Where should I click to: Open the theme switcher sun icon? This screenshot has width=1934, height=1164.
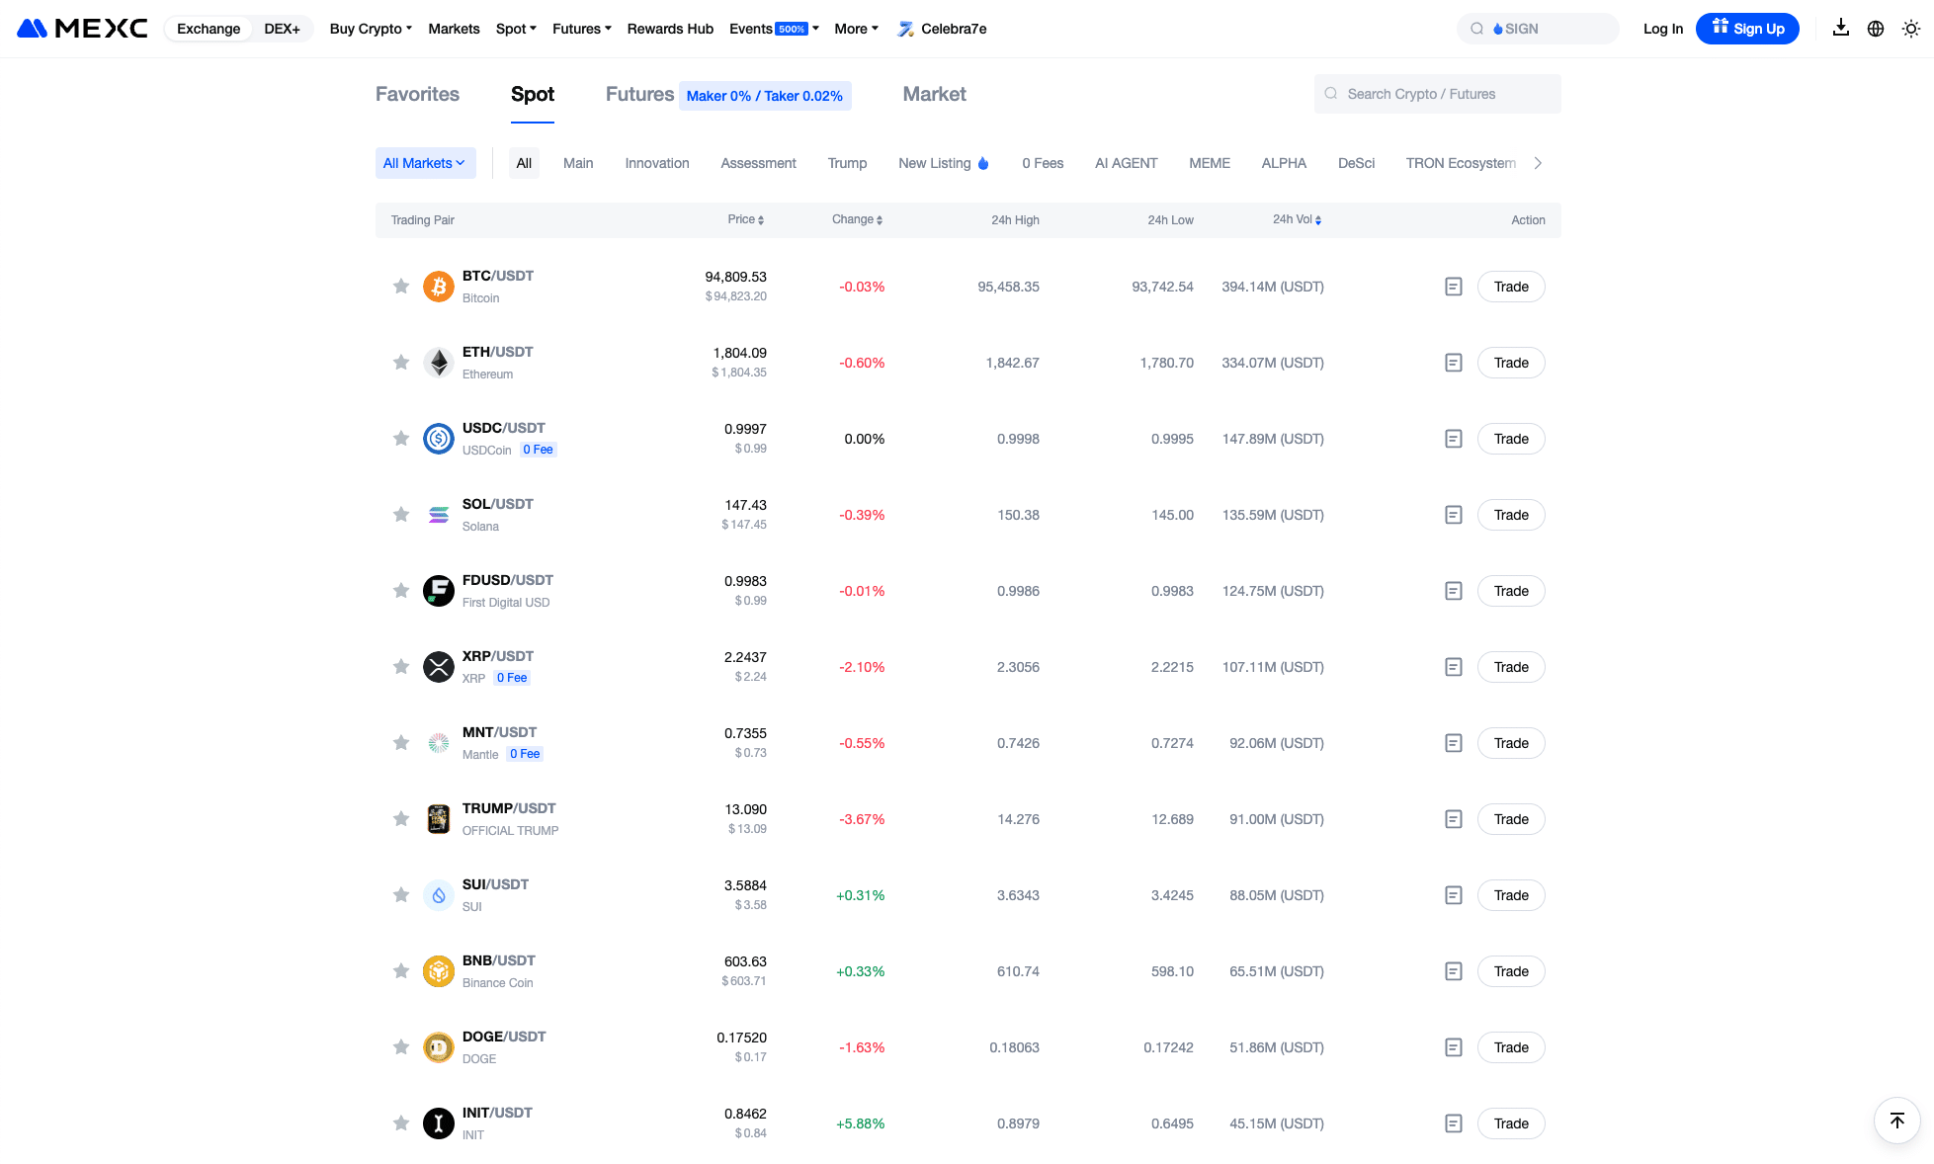coord(1911,28)
